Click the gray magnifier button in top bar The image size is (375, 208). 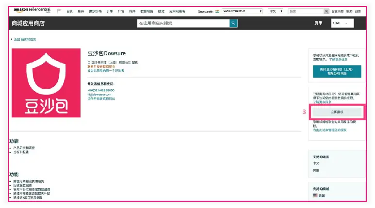[x=326, y=11]
